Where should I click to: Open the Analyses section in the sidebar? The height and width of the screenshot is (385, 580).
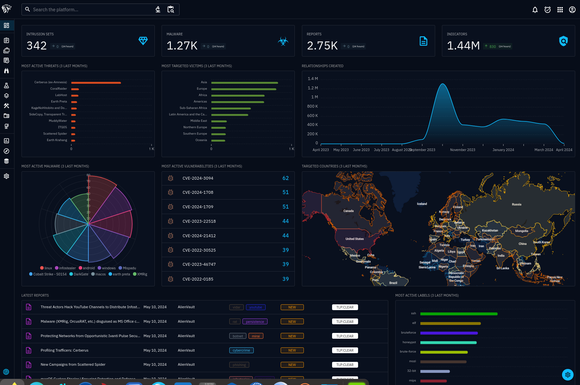pos(6,40)
